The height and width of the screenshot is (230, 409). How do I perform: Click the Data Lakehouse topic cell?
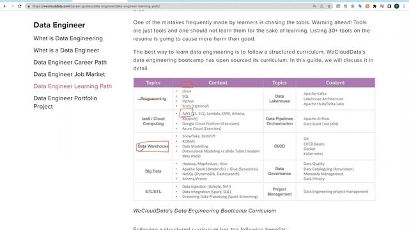pos(279,98)
